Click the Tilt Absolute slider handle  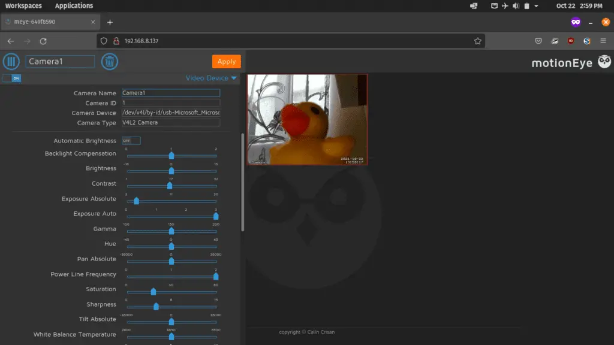coord(171,322)
